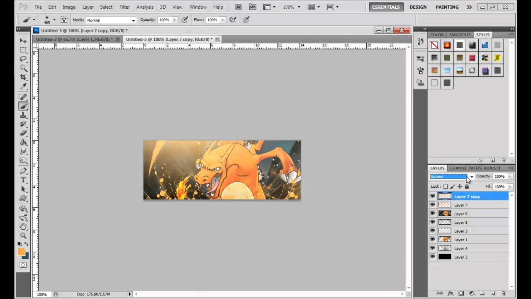Open the Flow slider arrow in options bar
The height and width of the screenshot is (299, 531).
(222, 20)
